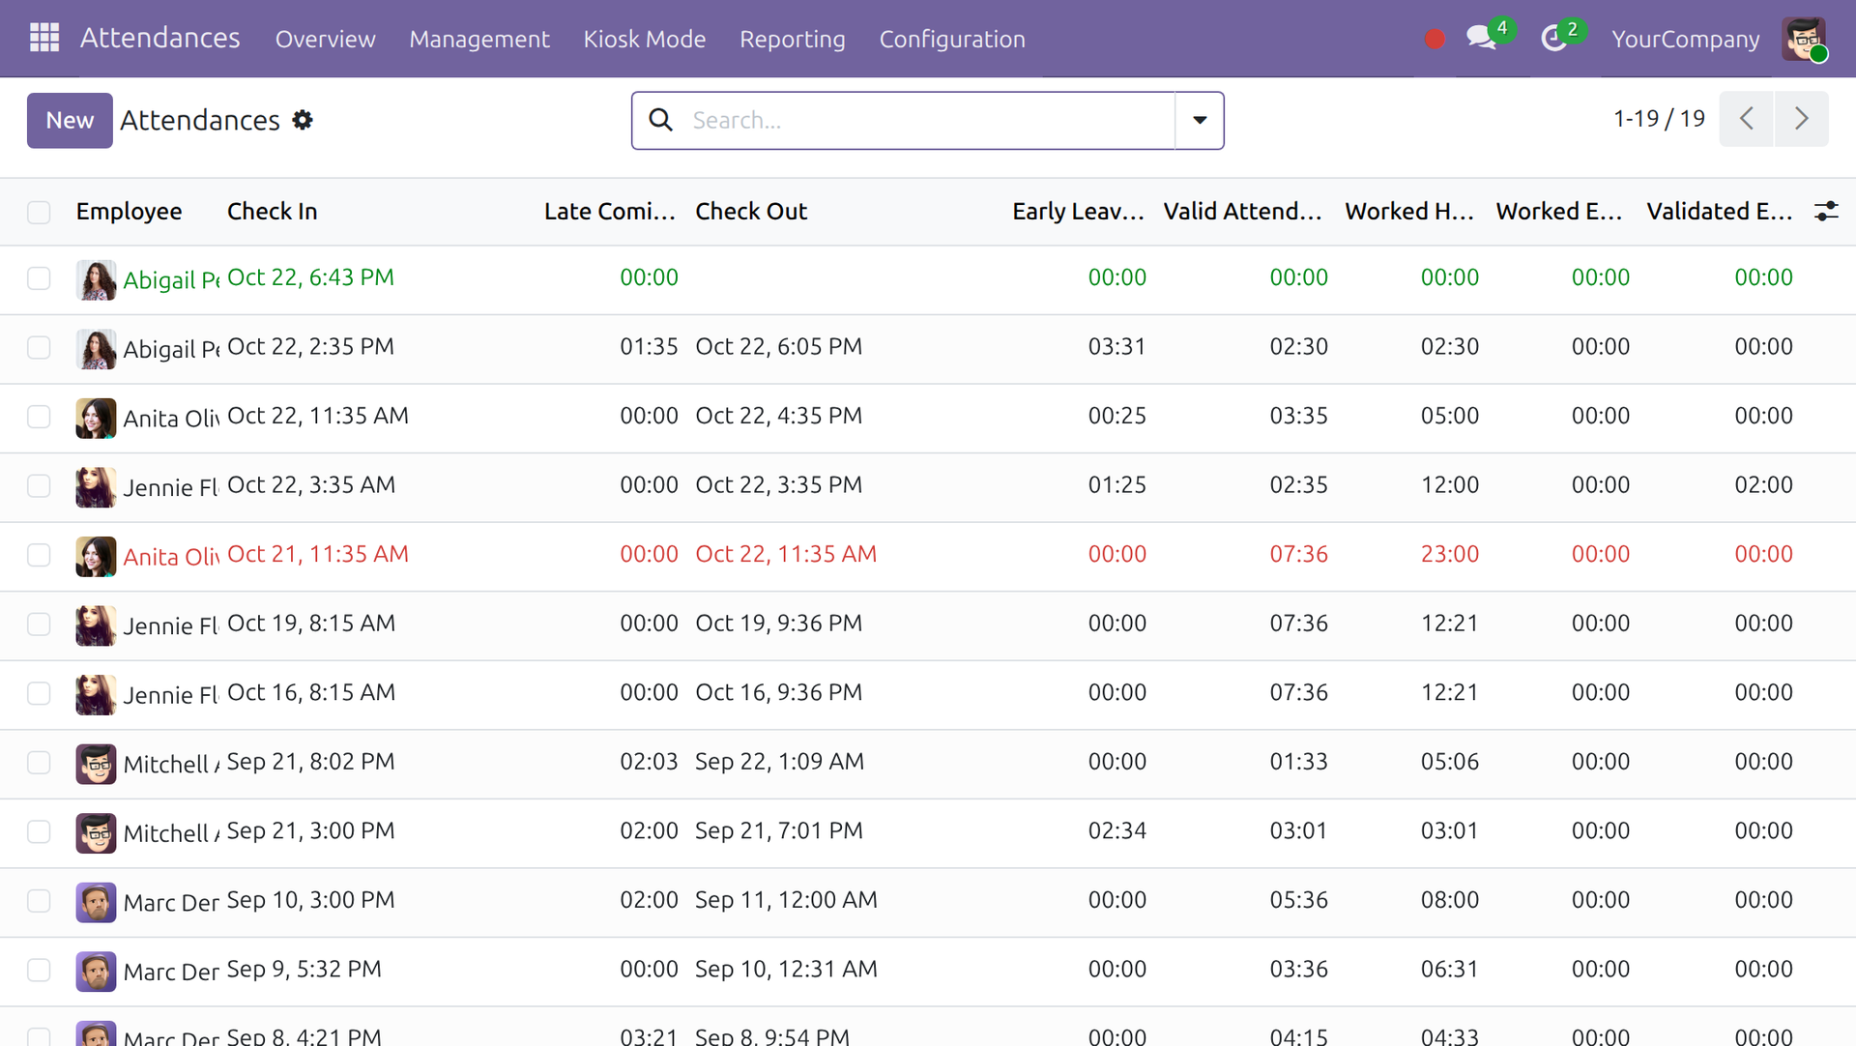The width and height of the screenshot is (1856, 1046).
Task: Click the Oct 22, 6:05 PM check out cell
Action: (x=779, y=346)
